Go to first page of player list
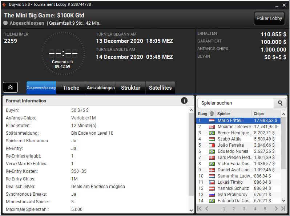This screenshot has width=290, height=216. pyautogui.click(x=200, y=209)
